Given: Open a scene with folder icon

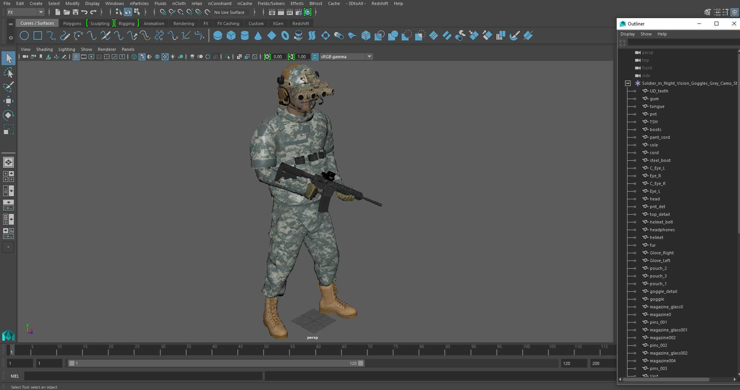Looking at the screenshot, I should click(67, 12).
